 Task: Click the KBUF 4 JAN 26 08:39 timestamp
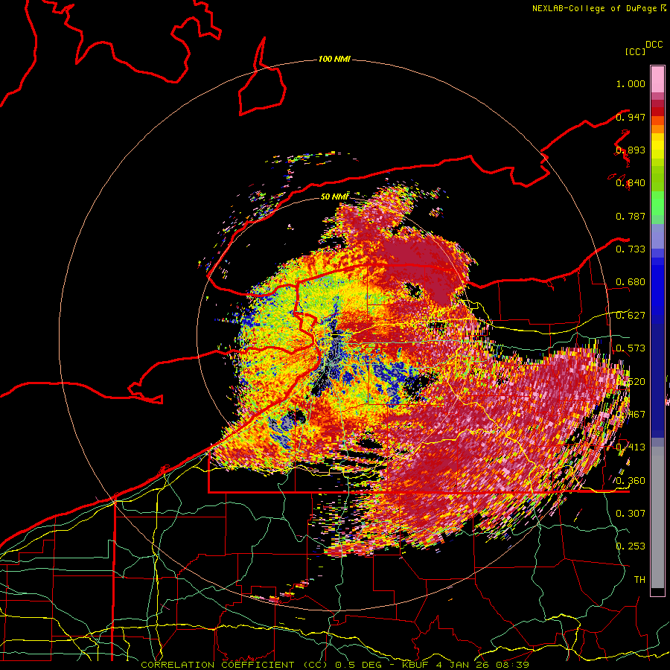coord(465,665)
